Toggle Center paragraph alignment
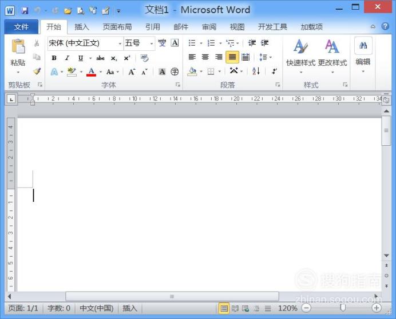 click(205, 57)
